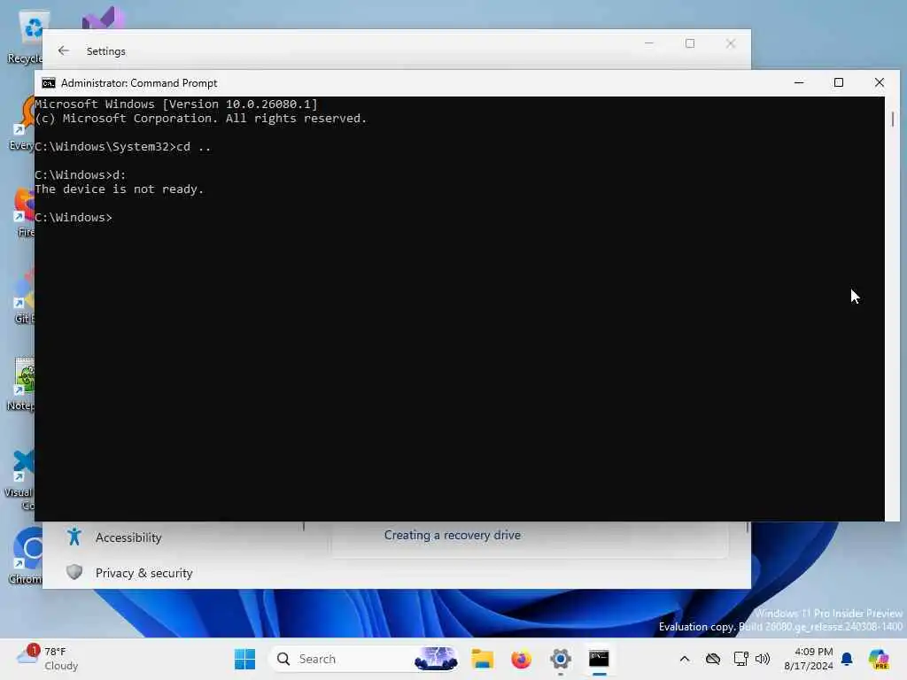Close the Settings window

(x=731, y=43)
